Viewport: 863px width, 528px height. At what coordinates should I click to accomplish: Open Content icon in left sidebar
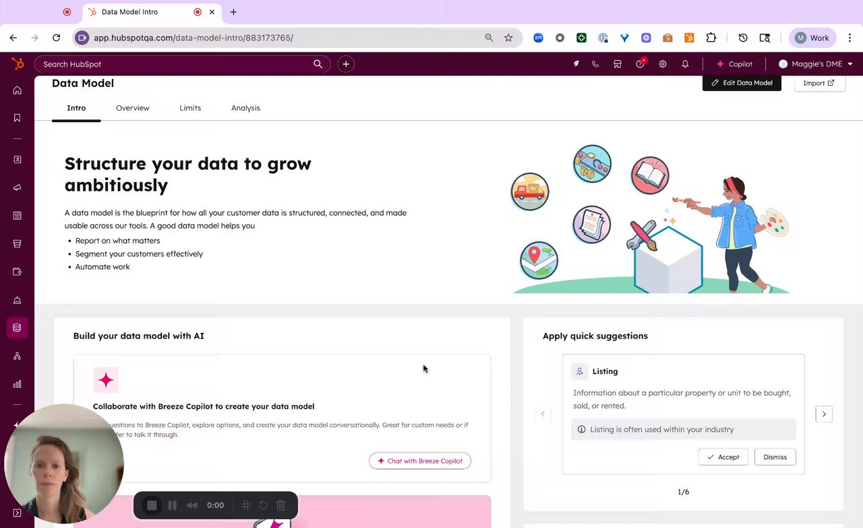pyautogui.click(x=18, y=216)
